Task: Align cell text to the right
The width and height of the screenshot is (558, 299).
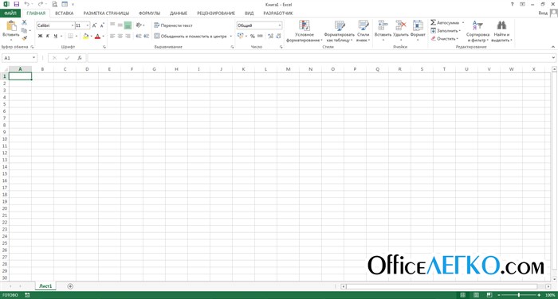Action: tap(128, 36)
